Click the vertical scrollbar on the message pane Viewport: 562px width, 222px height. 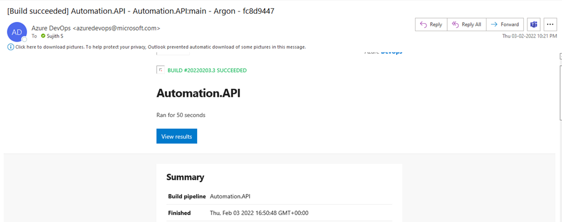[x=561, y=93]
